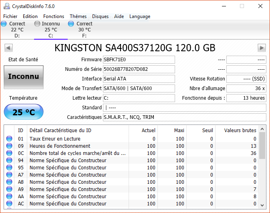Open the Thèmes menu

78,16
